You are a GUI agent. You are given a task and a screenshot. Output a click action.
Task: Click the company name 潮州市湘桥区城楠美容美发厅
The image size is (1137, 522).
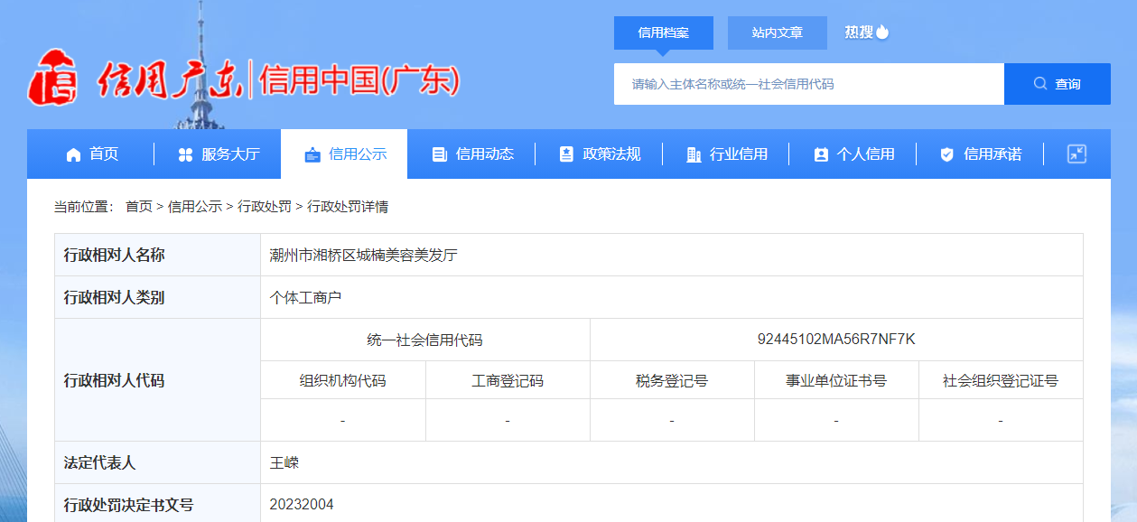click(364, 256)
